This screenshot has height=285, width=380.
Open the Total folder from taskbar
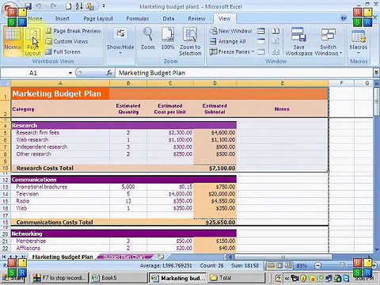pos(237,278)
